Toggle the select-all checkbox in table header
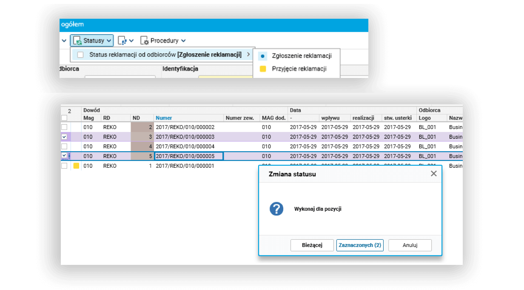Image resolution: width=524 pixels, height=290 pixels. tap(64, 118)
